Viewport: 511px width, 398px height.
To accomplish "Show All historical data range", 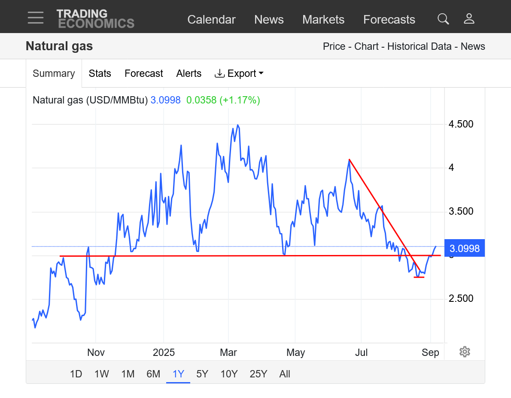I will point(285,374).
